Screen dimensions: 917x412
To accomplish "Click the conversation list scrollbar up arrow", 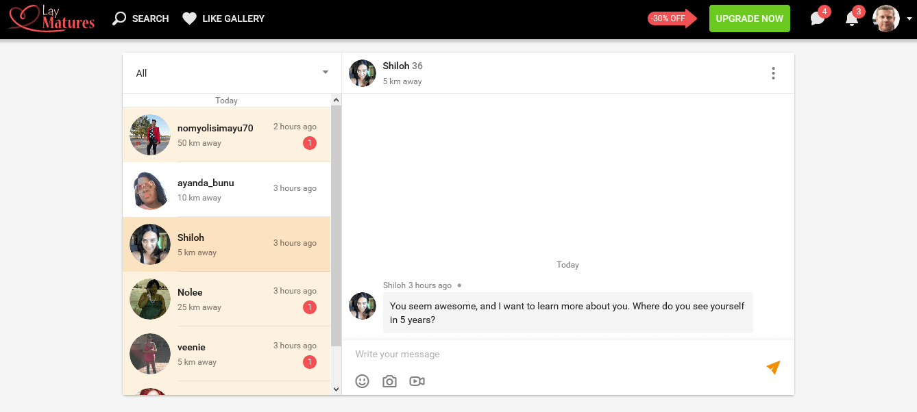I will point(336,100).
